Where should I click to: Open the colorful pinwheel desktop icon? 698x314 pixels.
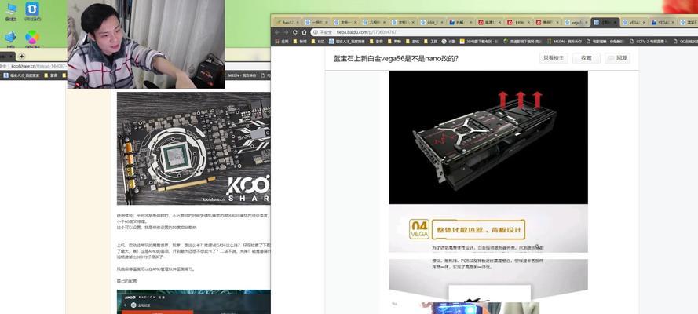(x=32, y=38)
